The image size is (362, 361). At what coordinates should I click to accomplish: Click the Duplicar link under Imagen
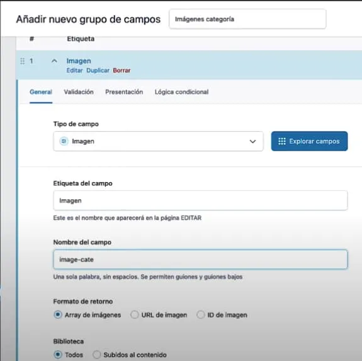[x=98, y=71]
